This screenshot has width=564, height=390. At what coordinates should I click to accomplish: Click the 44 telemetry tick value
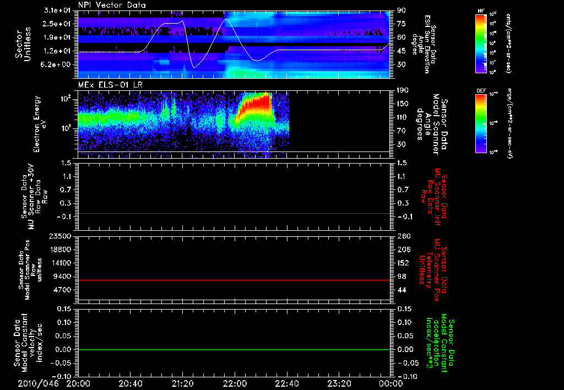[x=402, y=290]
